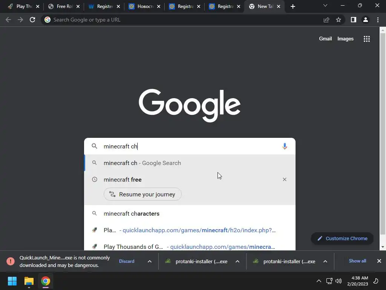Select 'minecraft free' suggestion

[x=190, y=179]
